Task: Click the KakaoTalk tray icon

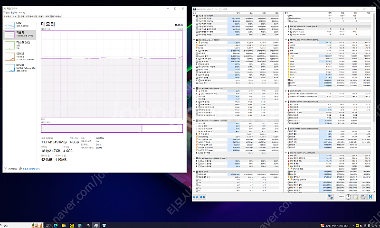Action: pos(357,225)
